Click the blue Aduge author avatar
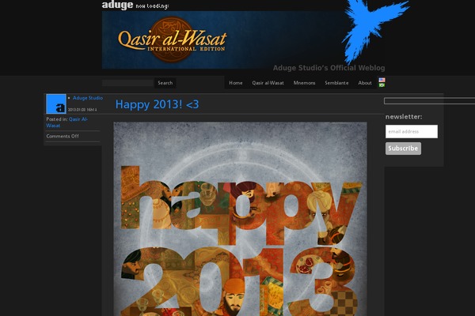 pyautogui.click(x=56, y=103)
